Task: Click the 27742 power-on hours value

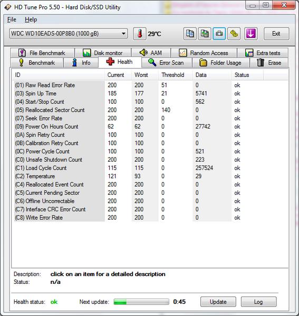Action: pos(203,126)
